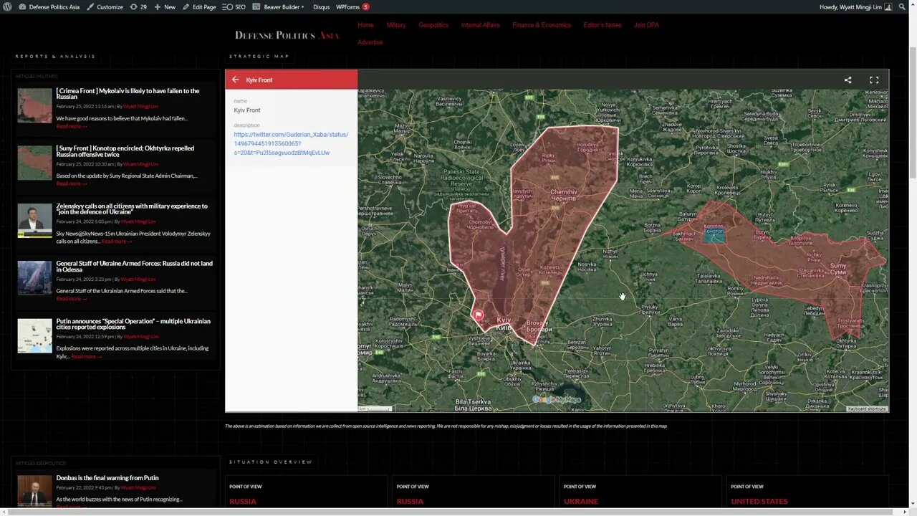
Task: Open the Military nav link
Action: 396,25
